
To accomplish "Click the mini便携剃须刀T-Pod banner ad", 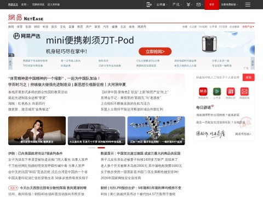I will 131,44.
